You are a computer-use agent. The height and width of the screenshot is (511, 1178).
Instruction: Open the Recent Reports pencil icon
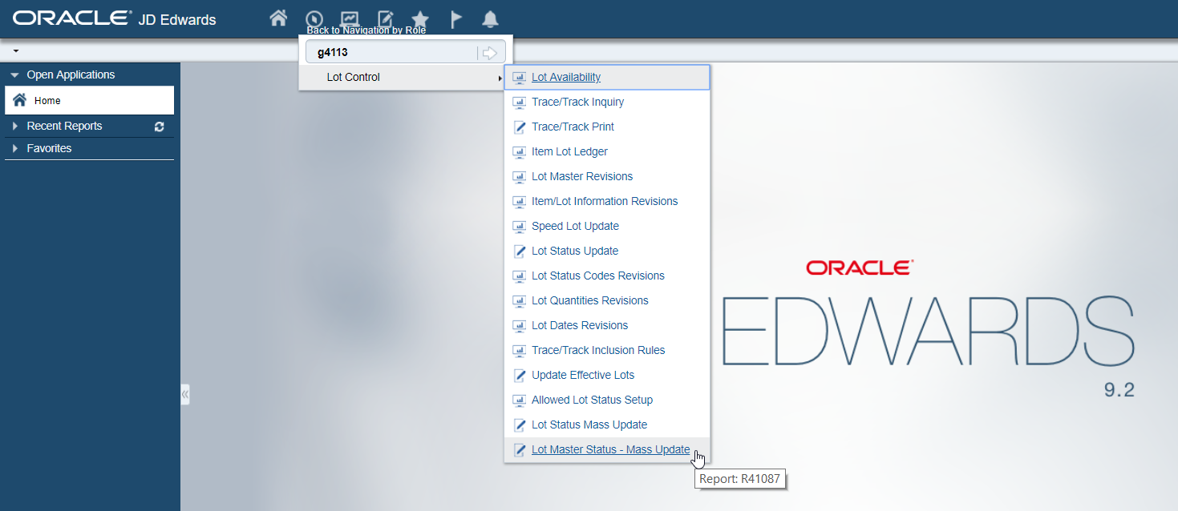pyautogui.click(x=386, y=18)
